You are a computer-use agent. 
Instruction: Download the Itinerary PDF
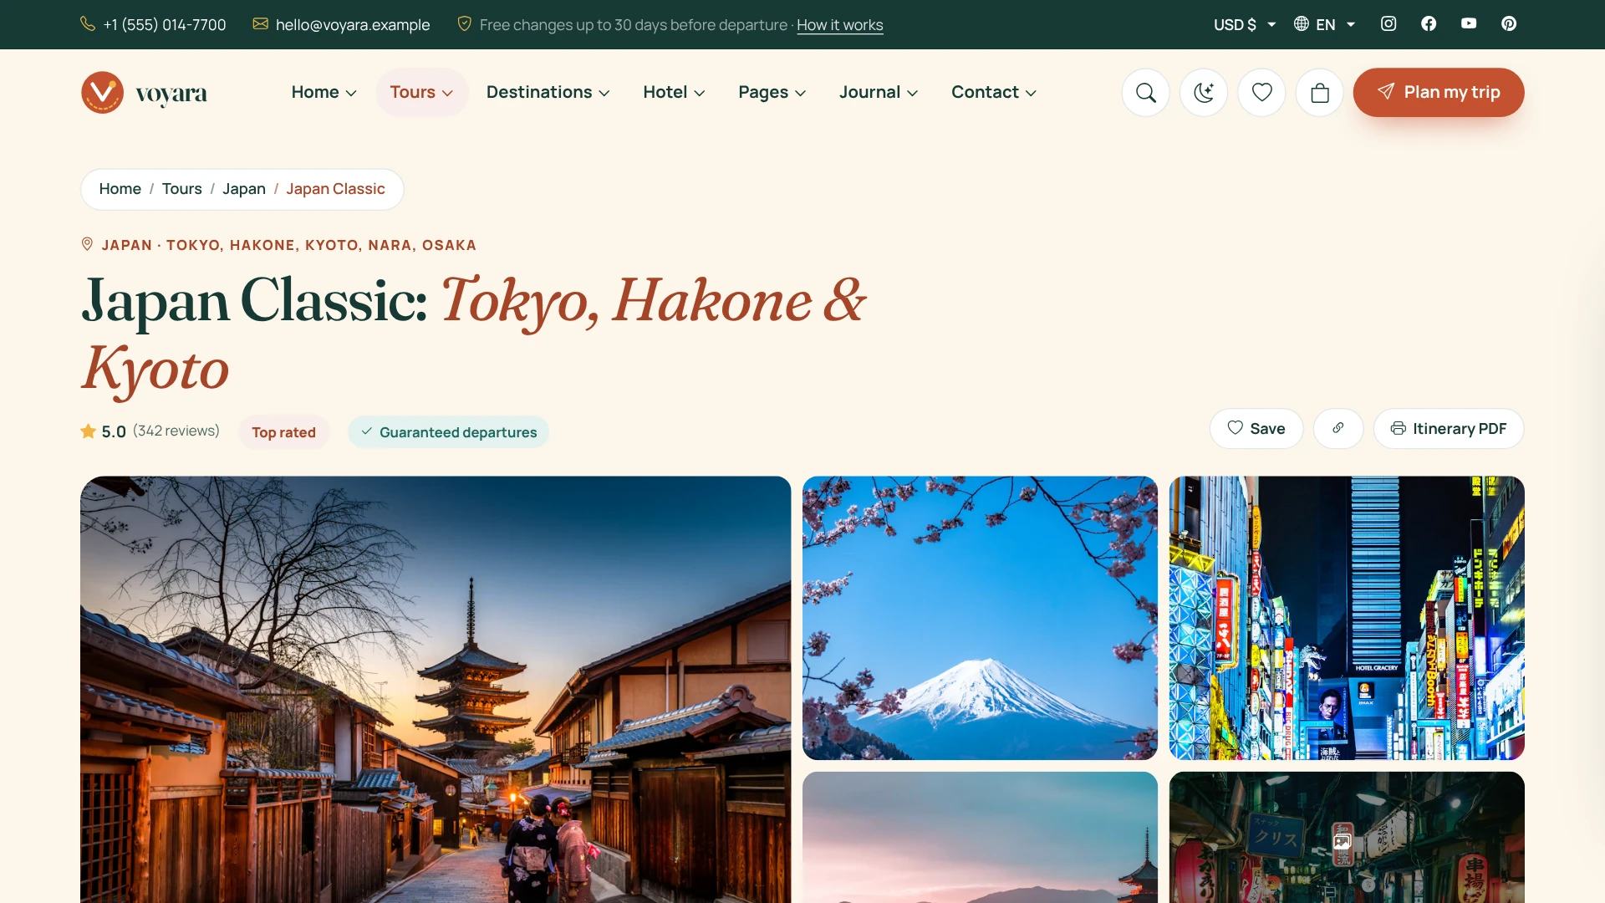(x=1449, y=429)
